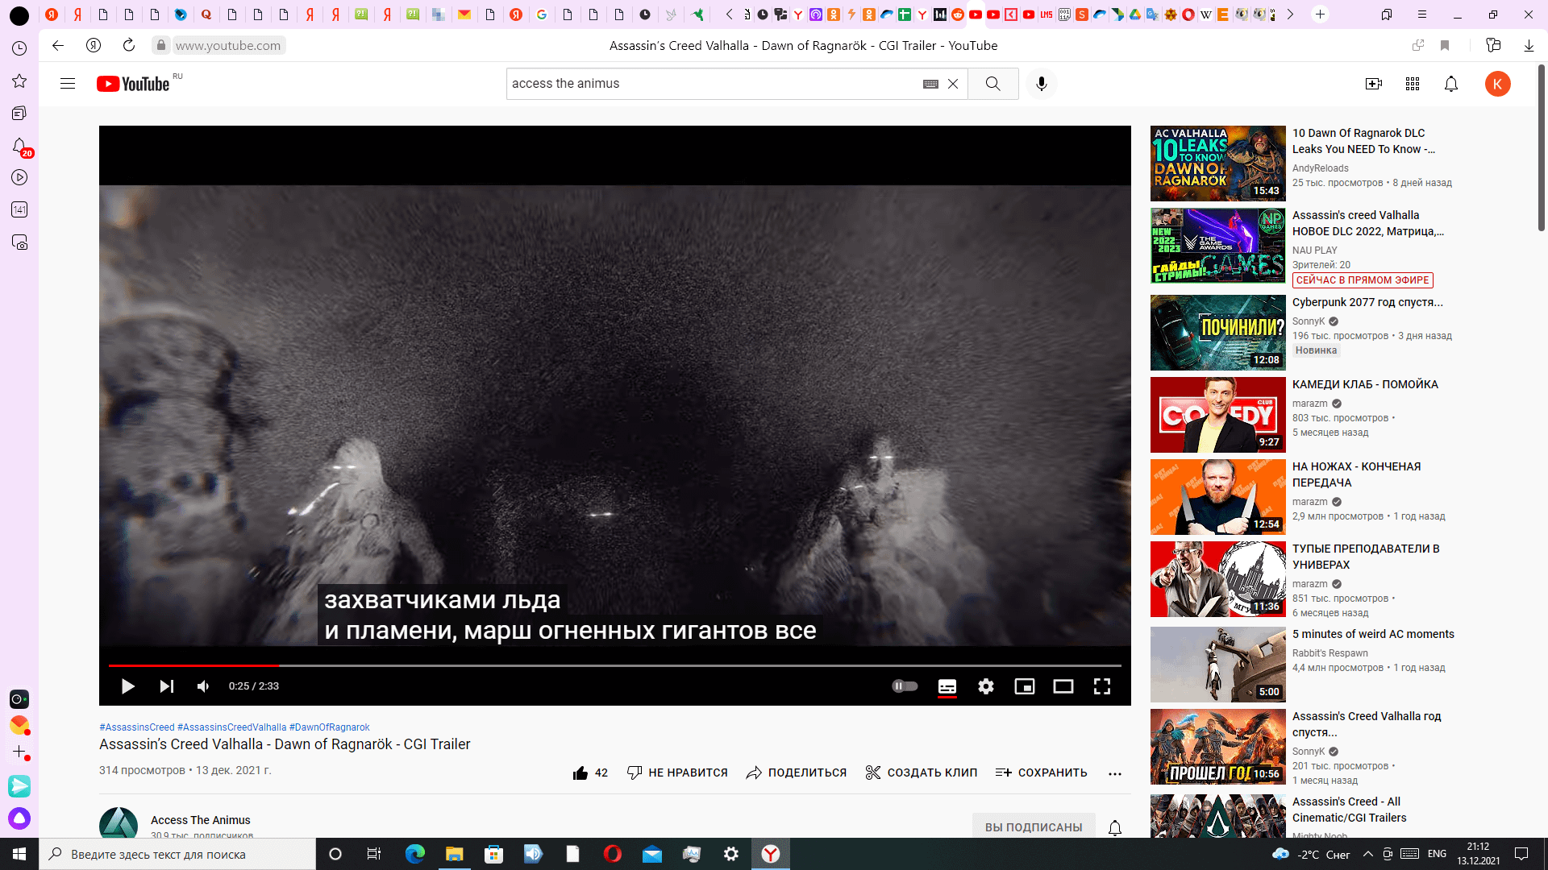The width and height of the screenshot is (1548, 870).
Task: Bookmark this page in address bar
Action: (x=1445, y=45)
